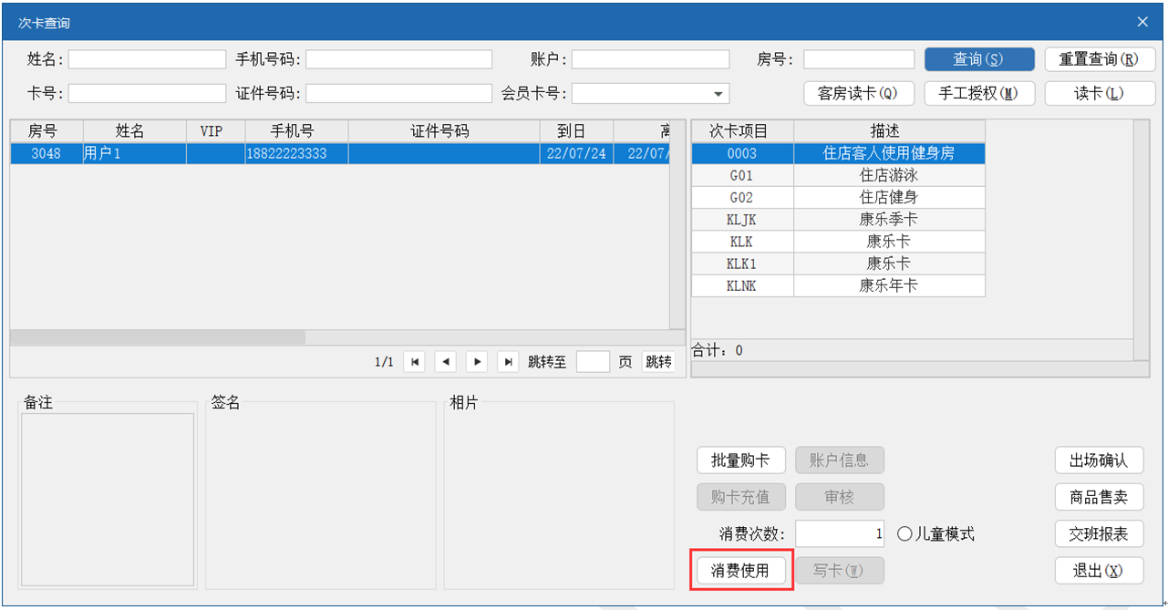Open the 交班报表 shift report

tap(1099, 534)
